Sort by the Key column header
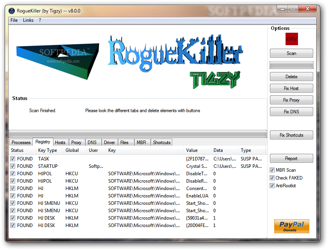328x250 pixels. click(145, 150)
